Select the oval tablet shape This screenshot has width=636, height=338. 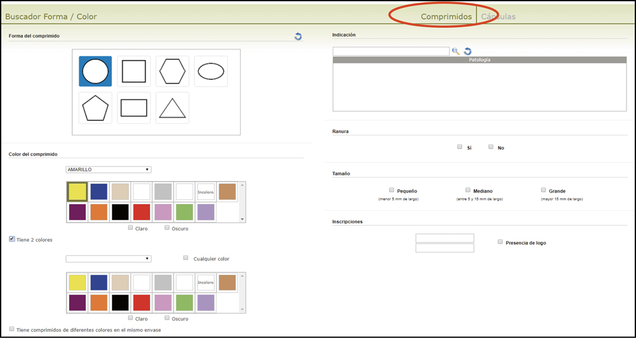click(211, 72)
